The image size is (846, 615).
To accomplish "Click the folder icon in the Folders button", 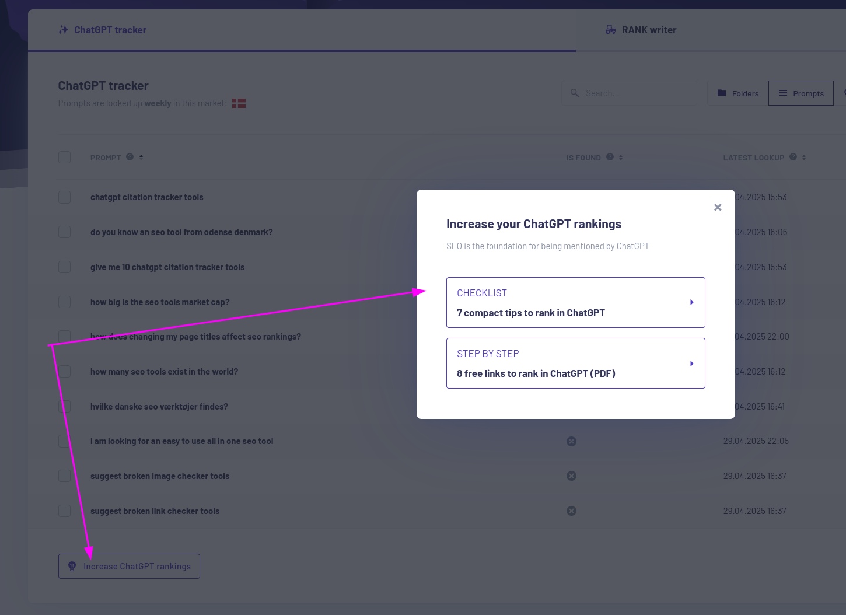I will [722, 93].
